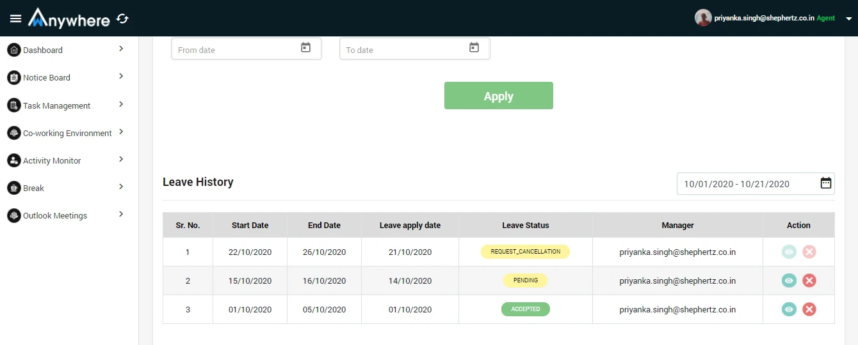Open From date calendar icon
Viewport: 858px width, 345px height.
pos(305,47)
